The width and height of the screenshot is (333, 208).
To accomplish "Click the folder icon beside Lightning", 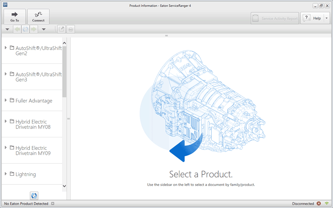I will pyautogui.click(x=12, y=174).
